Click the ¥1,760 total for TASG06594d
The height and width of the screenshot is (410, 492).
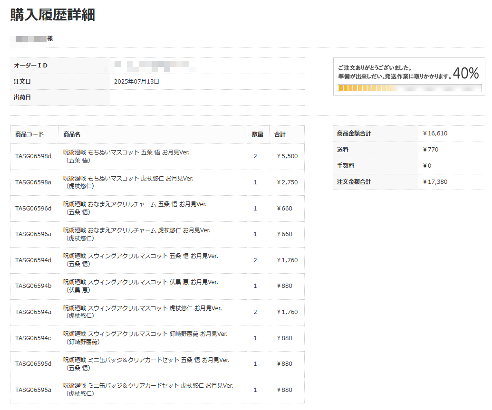287,260
